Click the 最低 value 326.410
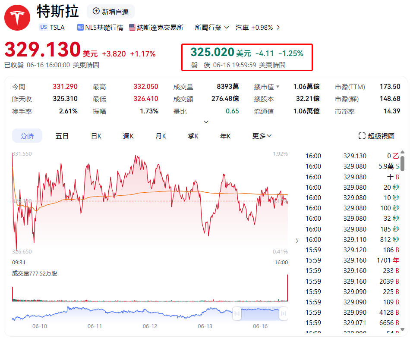 coord(146,99)
